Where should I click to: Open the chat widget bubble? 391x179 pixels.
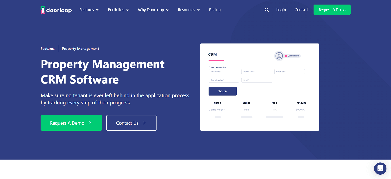tap(380, 168)
